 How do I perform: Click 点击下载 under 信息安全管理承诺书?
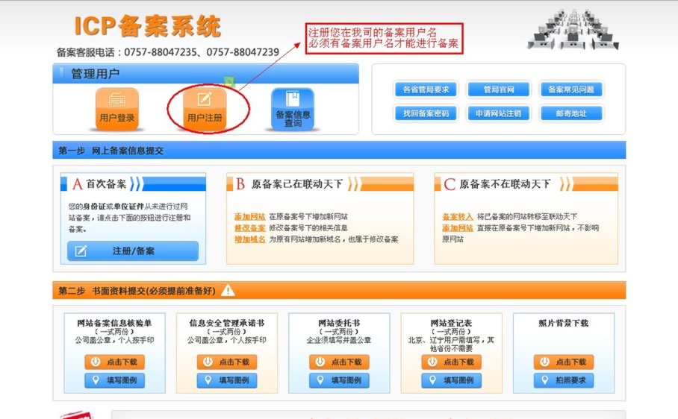[227, 362]
